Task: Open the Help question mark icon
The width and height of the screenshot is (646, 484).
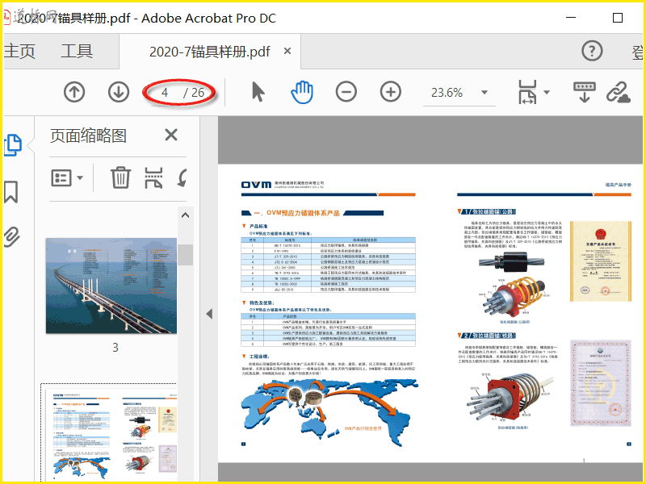Action: pyautogui.click(x=592, y=51)
